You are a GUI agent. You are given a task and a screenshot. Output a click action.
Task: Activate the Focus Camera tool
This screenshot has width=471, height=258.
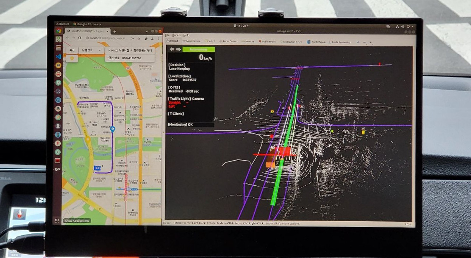click(x=228, y=41)
